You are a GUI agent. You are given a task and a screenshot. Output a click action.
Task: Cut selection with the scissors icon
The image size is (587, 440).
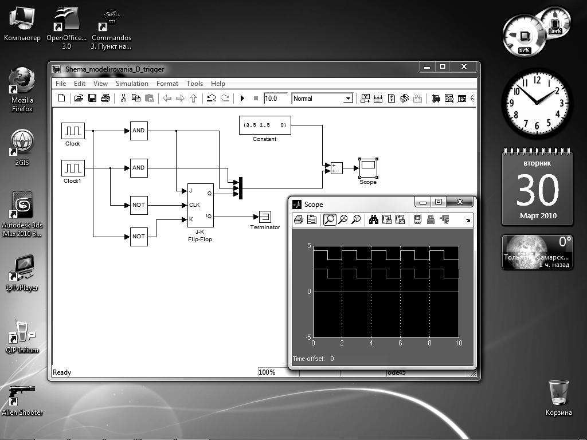[x=123, y=99]
